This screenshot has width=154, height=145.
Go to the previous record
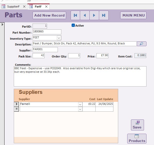[x=85, y=15]
